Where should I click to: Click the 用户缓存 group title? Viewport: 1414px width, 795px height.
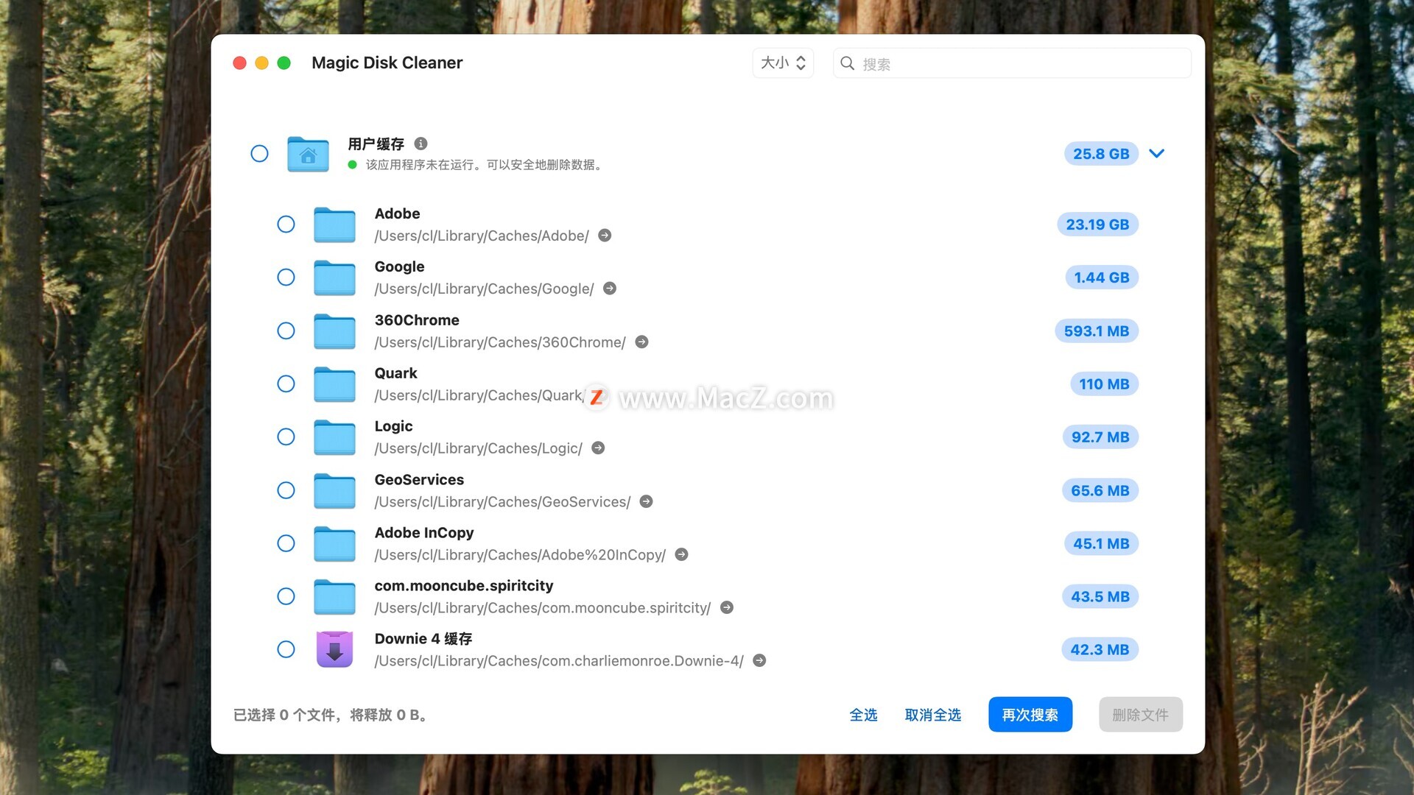pyautogui.click(x=376, y=144)
